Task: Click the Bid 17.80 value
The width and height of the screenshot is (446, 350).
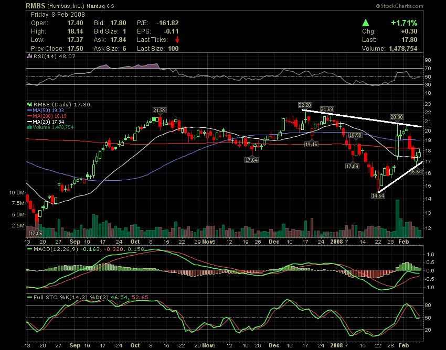Action: pos(118,23)
